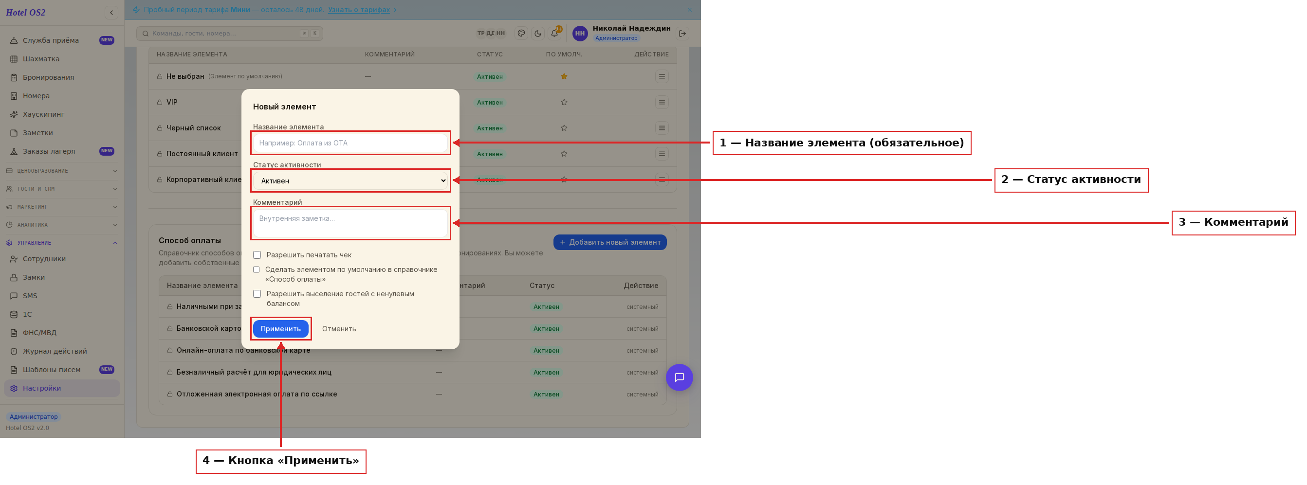Click the Отменить button in the dialog

pyautogui.click(x=339, y=329)
